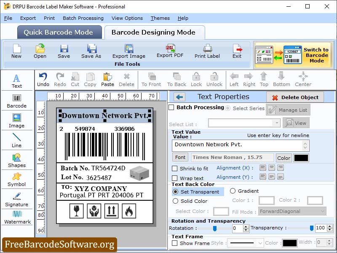The width and height of the screenshot is (337, 253).
Task: Switch to Quick Barcode Mode tab
Action: click(x=59, y=32)
